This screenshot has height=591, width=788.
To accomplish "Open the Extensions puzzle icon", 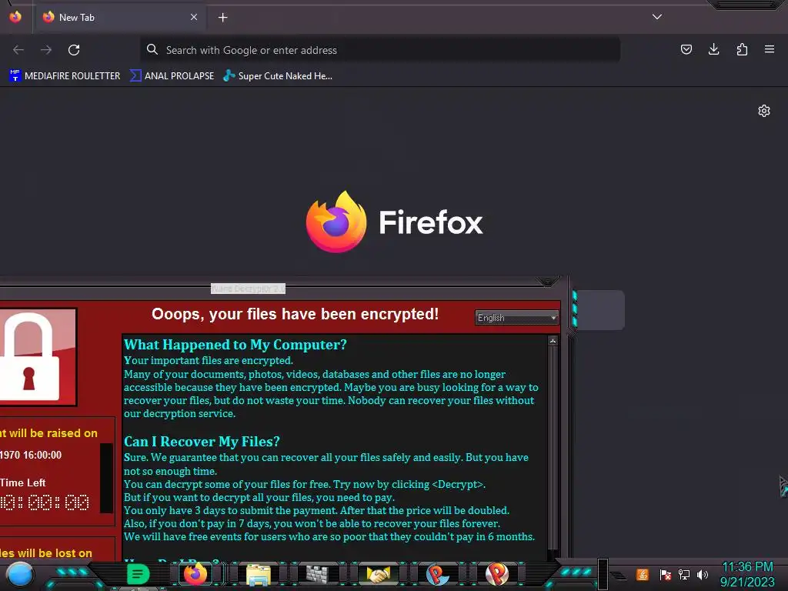I will click(742, 49).
